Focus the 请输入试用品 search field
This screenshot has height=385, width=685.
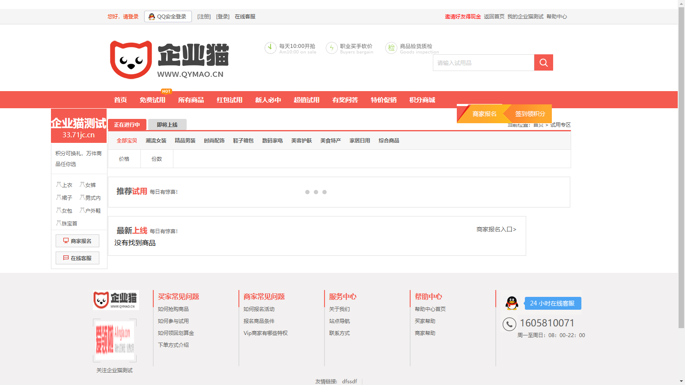coord(483,63)
